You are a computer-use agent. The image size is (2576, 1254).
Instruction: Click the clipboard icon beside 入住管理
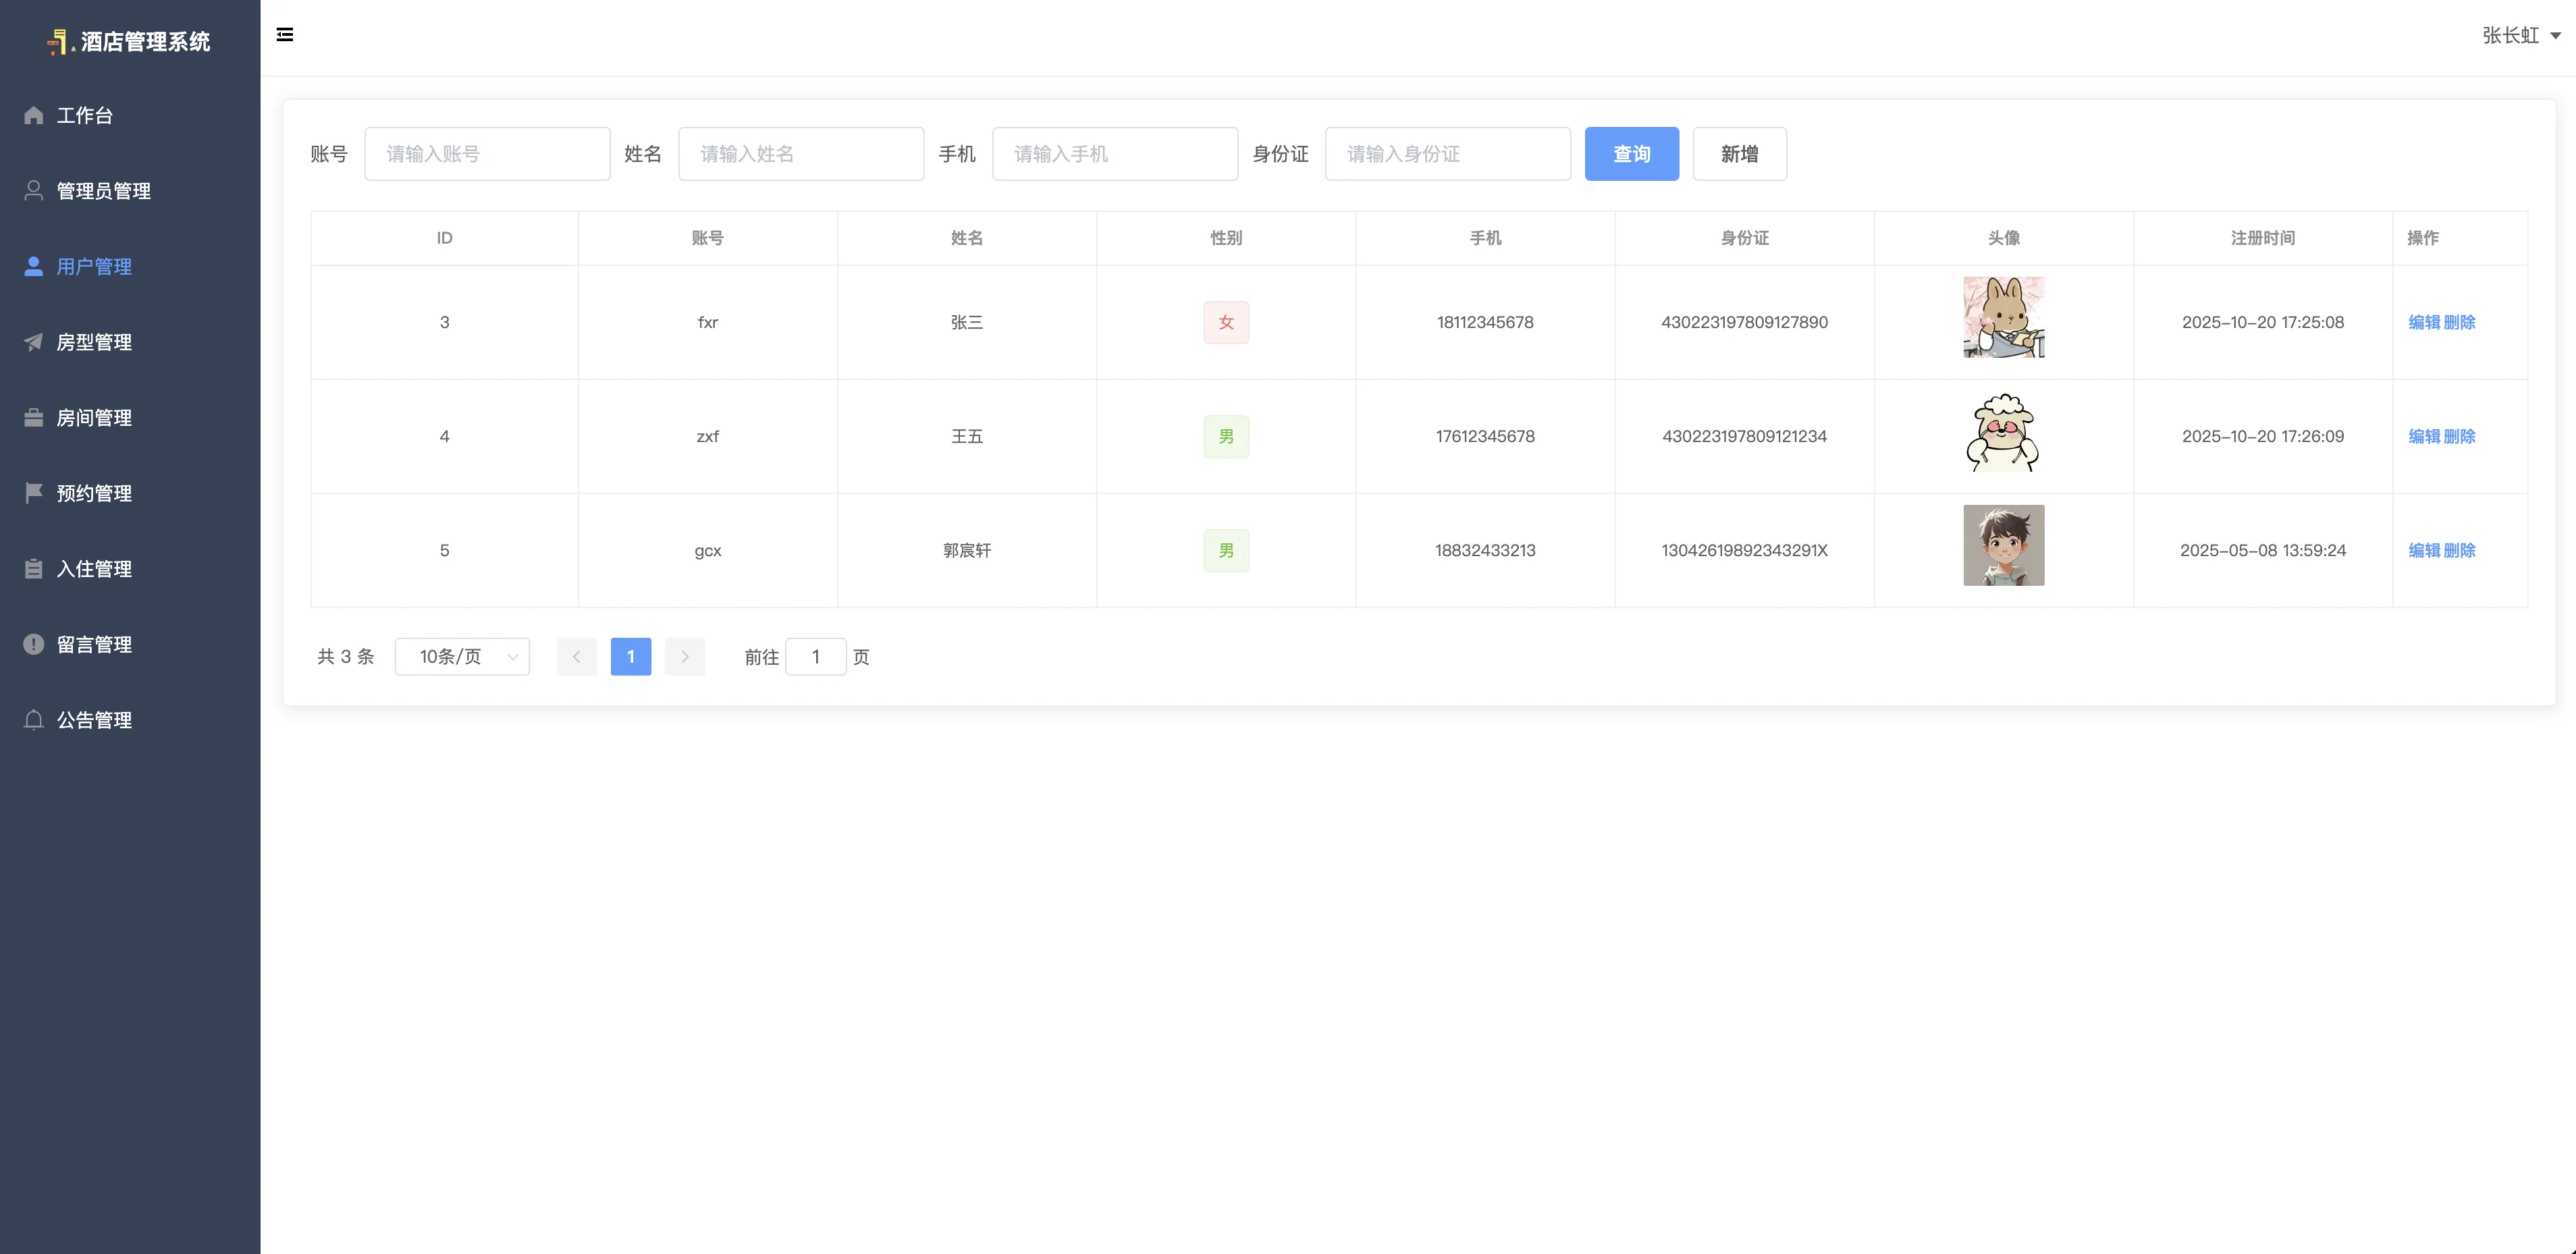34,568
